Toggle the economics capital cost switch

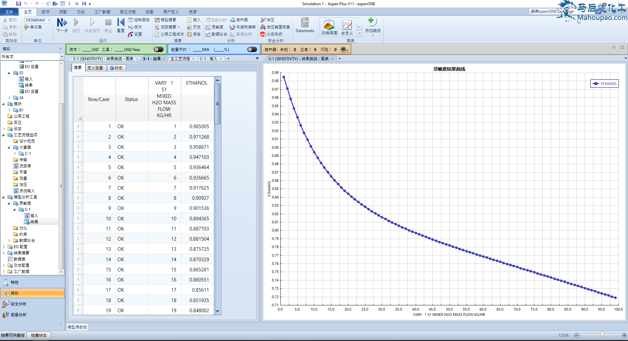click(x=159, y=49)
